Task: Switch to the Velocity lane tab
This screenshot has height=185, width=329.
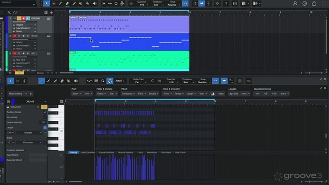Action: [74, 153]
